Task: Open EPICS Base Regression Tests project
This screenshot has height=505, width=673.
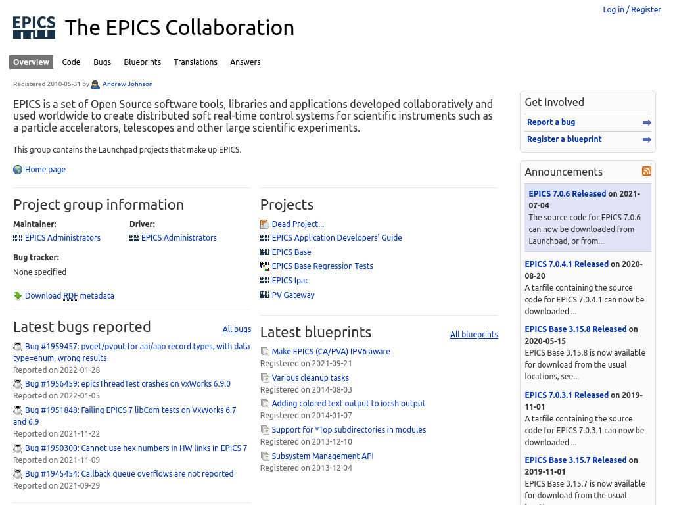Action: pyautogui.click(x=322, y=266)
